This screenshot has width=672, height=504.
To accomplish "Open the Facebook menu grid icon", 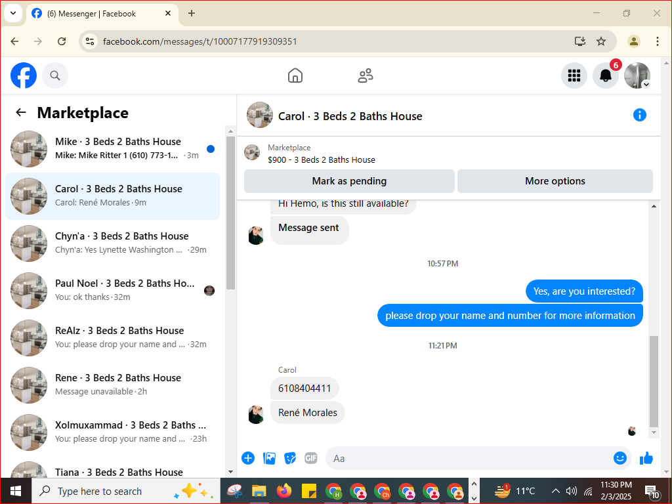I will (574, 76).
